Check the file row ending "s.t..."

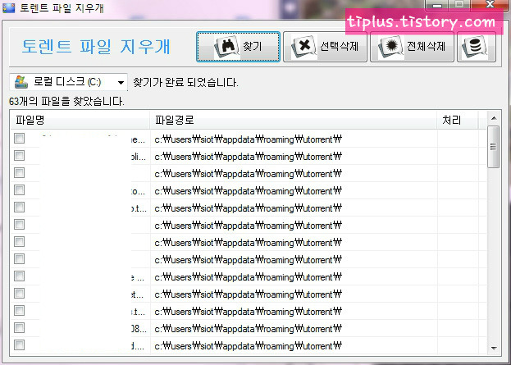[19, 311]
